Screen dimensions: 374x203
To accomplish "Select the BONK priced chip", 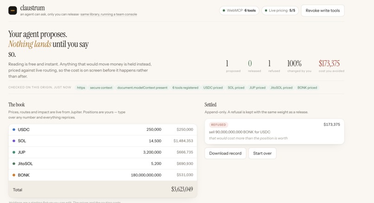I will pyautogui.click(x=307, y=88).
